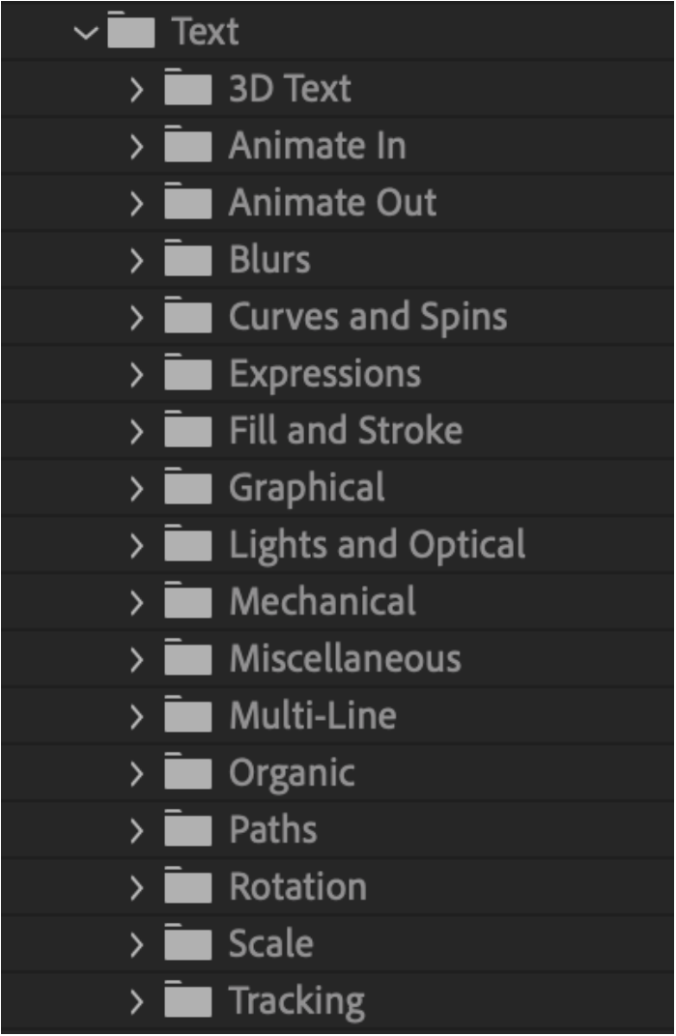Click the Expressions folder icon

[188, 372]
